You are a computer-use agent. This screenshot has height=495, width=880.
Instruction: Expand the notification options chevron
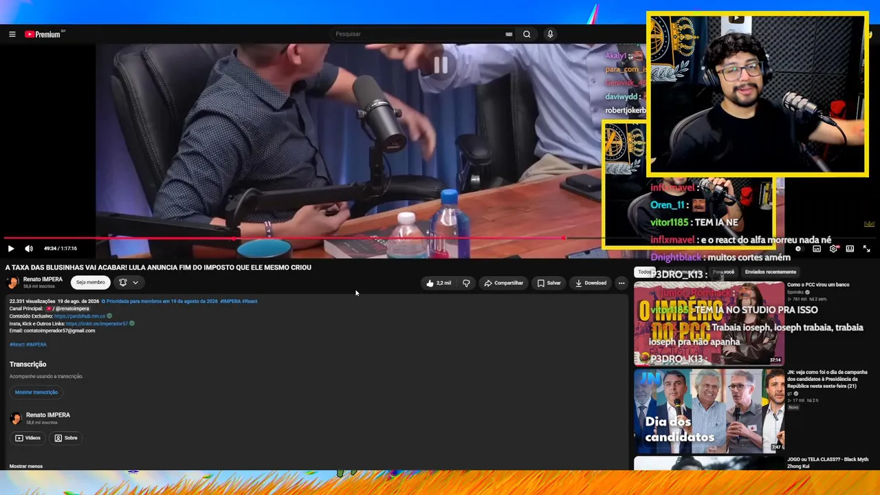pyautogui.click(x=135, y=283)
